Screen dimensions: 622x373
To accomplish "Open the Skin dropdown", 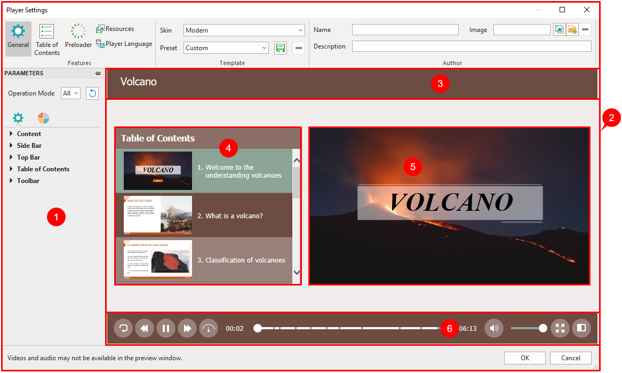I will [244, 30].
